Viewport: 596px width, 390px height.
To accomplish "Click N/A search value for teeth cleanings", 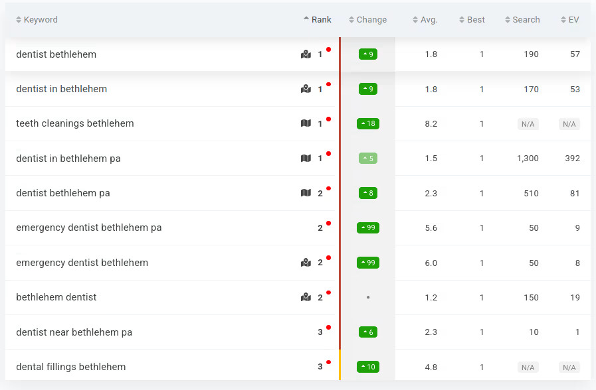I will (528, 124).
